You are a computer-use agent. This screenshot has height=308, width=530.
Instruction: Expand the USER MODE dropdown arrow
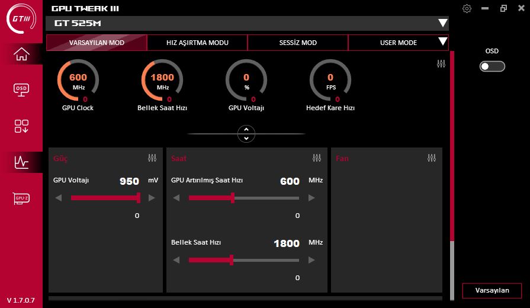tap(443, 41)
